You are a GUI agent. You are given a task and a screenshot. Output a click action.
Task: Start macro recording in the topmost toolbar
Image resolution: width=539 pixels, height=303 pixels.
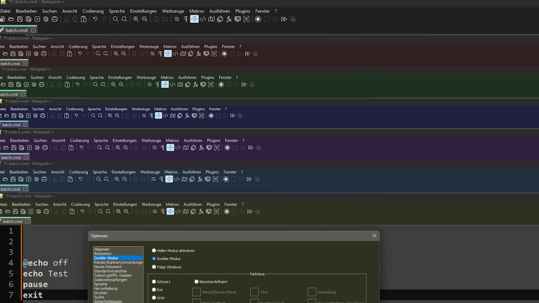[x=258, y=19]
